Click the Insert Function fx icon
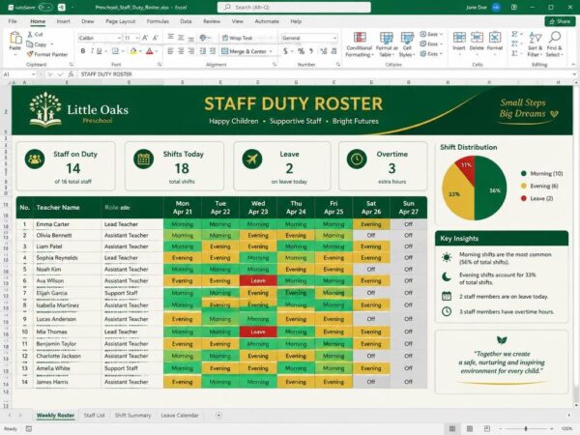Viewport: 580px width, 435px height. (71, 74)
